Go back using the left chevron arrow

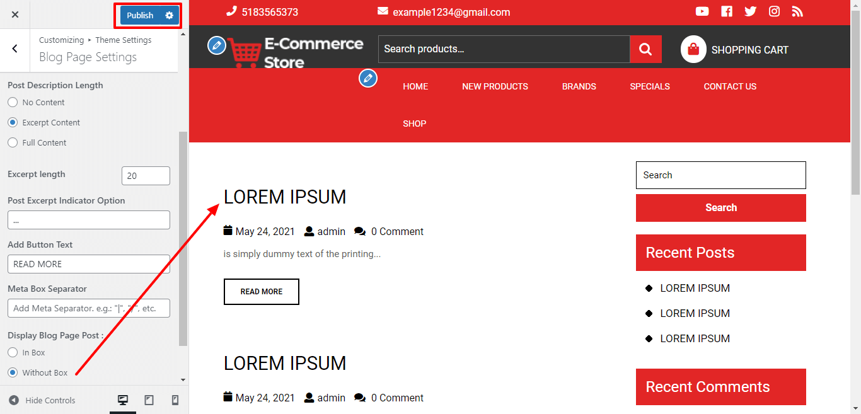click(x=15, y=49)
